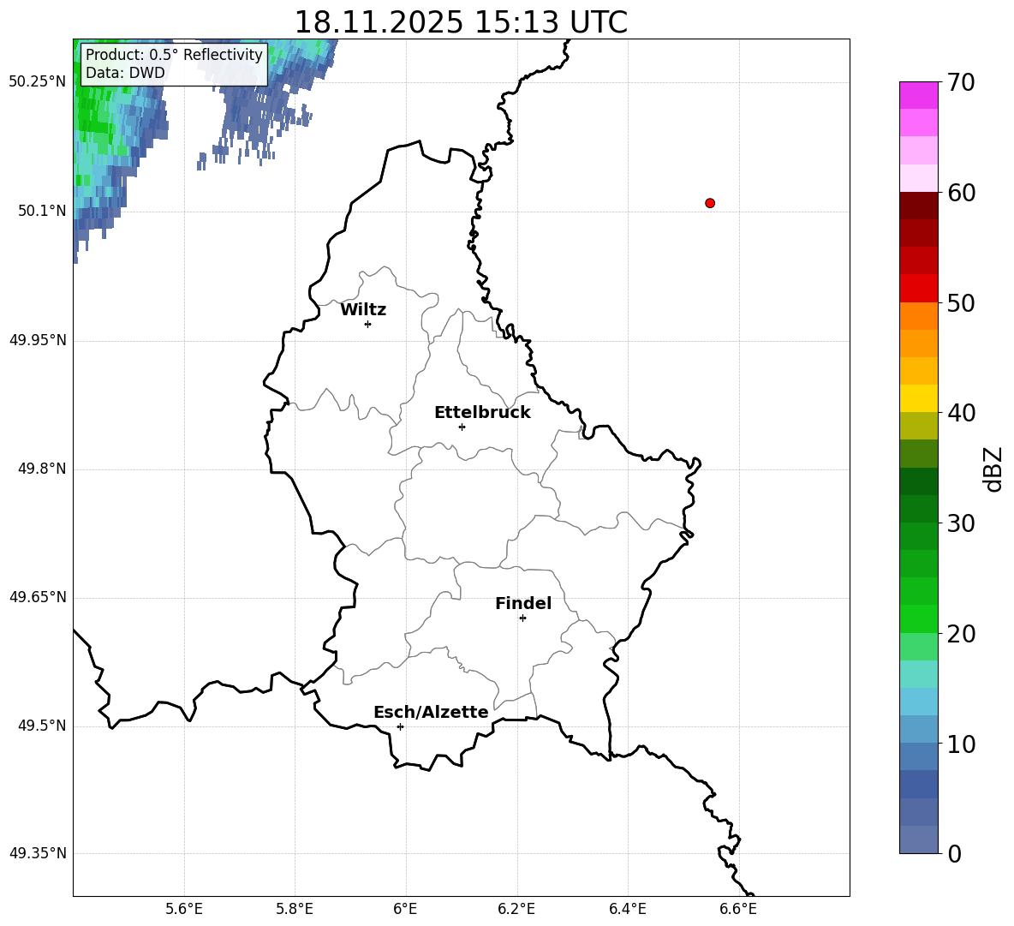Click the 70 dBZ colorbar label

[961, 82]
